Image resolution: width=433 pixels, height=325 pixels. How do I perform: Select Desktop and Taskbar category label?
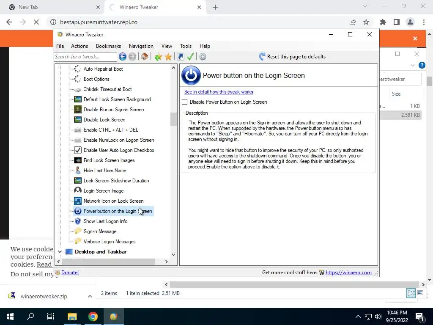[101, 252]
